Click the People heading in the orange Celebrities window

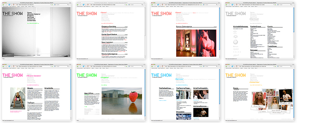click(236, 88)
